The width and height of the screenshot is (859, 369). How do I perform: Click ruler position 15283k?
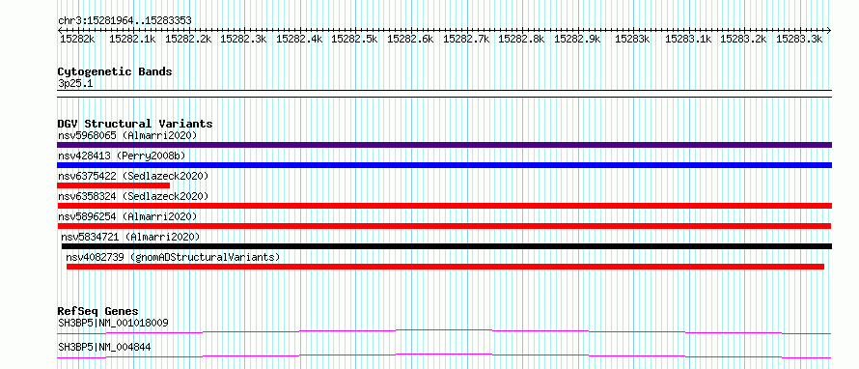(x=633, y=39)
